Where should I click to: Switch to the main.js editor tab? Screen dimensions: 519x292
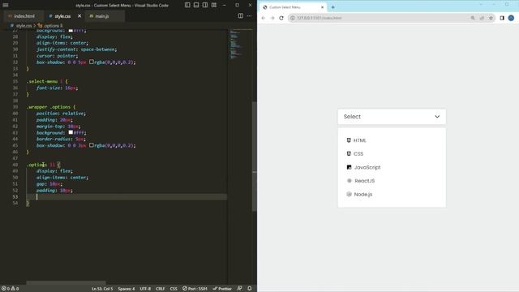(x=101, y=16)
